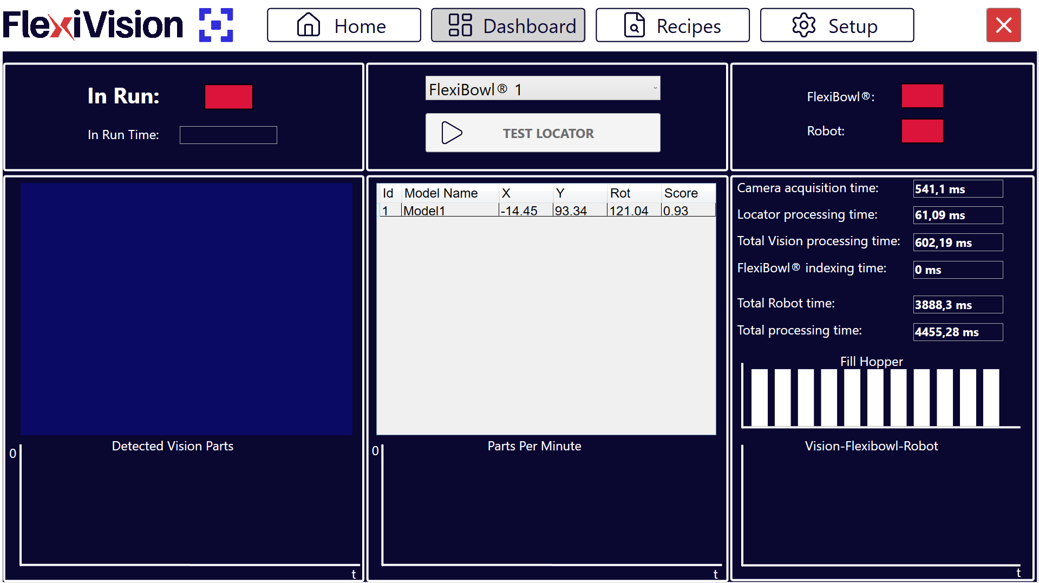This screenshot has height=583, width=1039.
Task: Click the Parts Per Minute chart title
Action: [x=534, y=446]
